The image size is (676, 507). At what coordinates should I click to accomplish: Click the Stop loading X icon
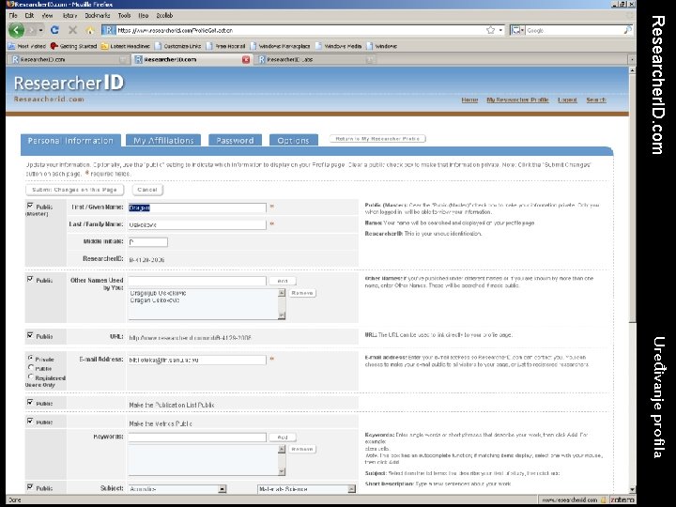coord(72,30)
